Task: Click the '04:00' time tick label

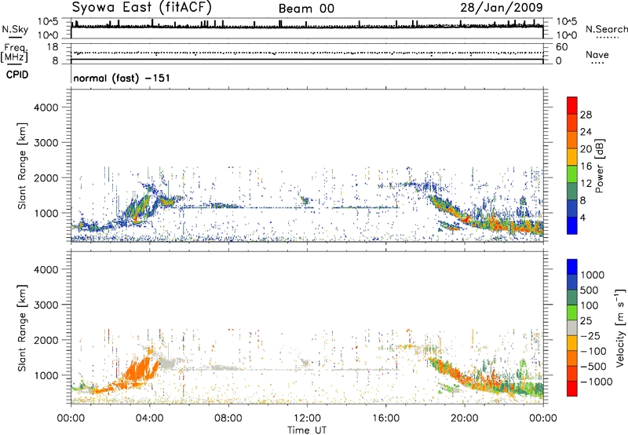Action: 149,419
